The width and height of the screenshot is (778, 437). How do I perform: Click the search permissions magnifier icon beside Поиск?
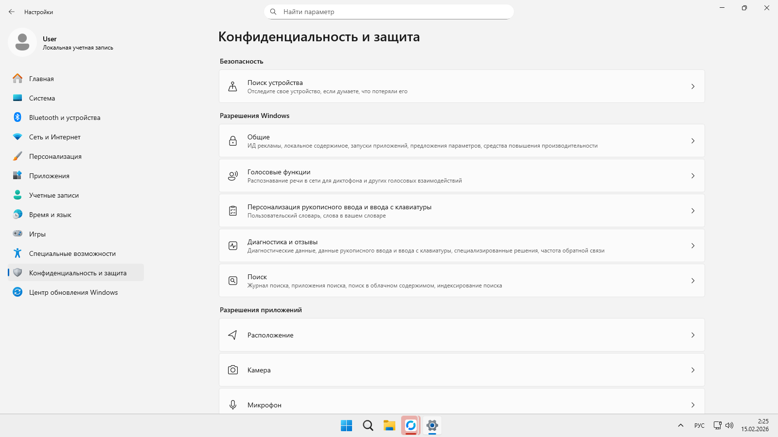233,281
